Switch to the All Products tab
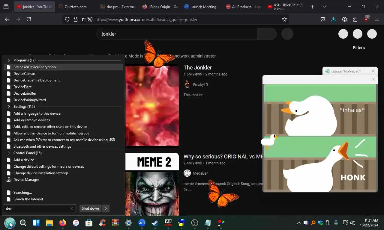Screen dimensions: 384x230 tap(244, 7)
